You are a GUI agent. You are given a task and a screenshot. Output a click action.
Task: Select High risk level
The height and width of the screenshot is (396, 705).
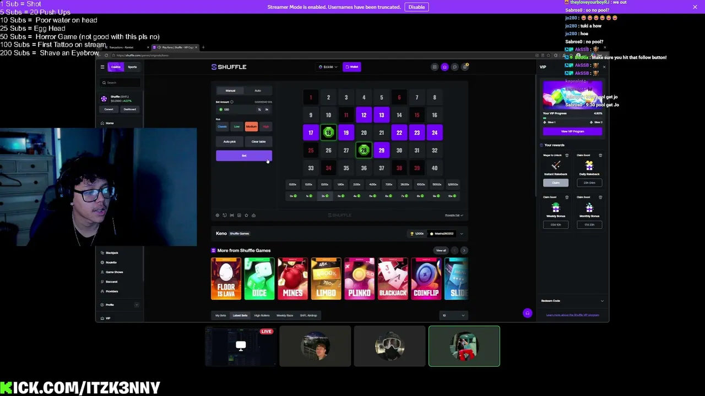(x=265, y=127)
